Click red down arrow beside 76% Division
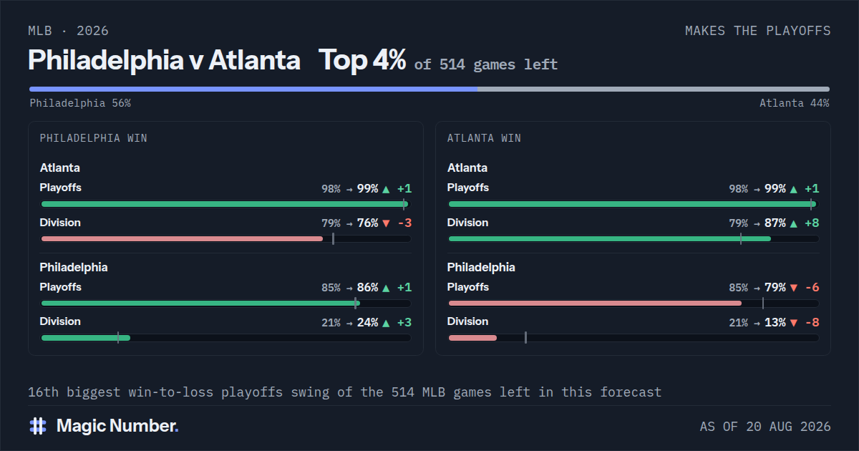This screenshot has width=859, height=451. [386, 223]
